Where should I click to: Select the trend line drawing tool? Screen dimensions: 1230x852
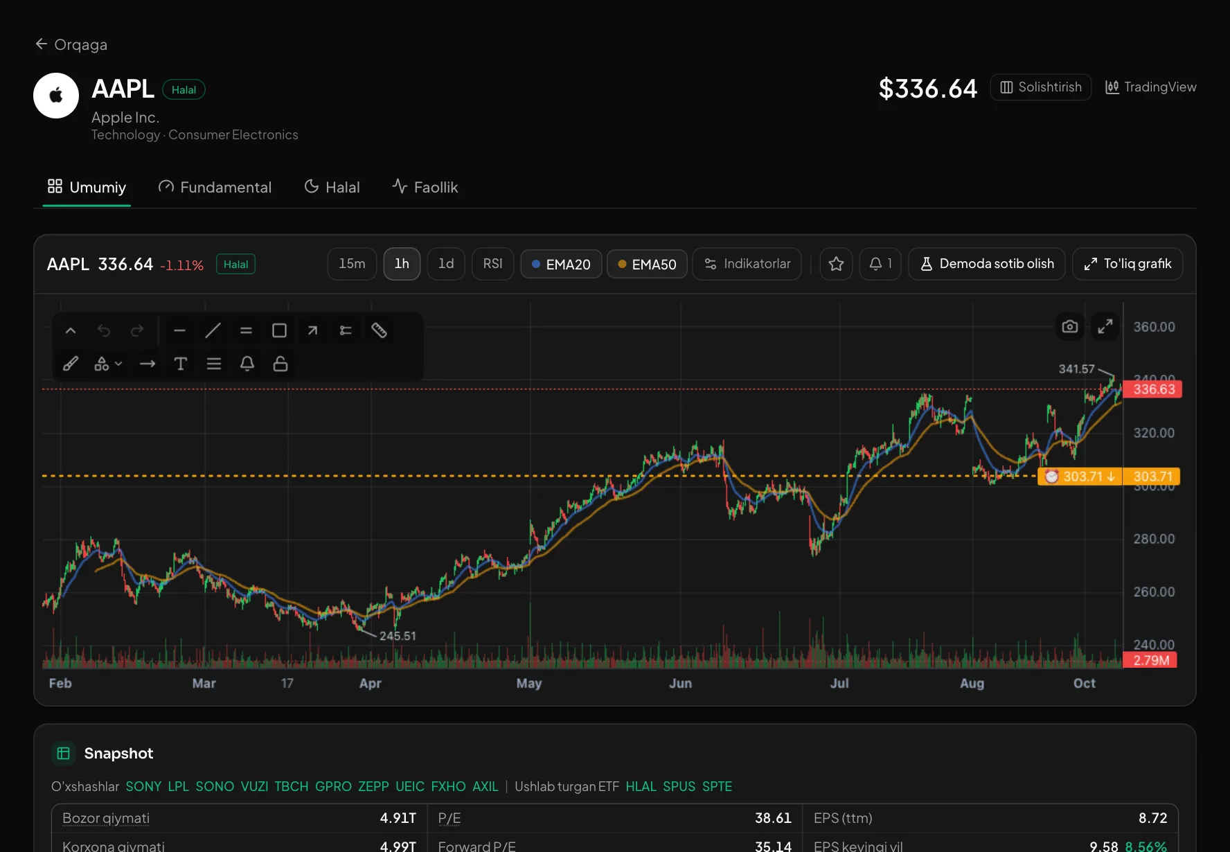click(x=213, y=330)
